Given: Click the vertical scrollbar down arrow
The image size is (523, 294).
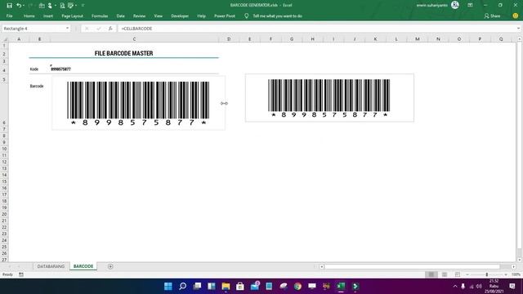Looking at the screenshot, I should [520, 260].
